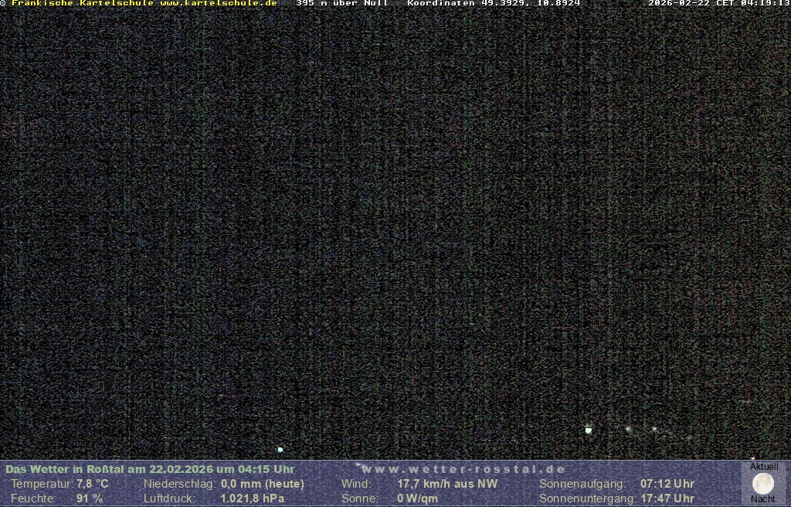The width and height of the screenshot is (791, 507).
Task: Open the www.kartelschule.de link in header
Action: [x=219, y=3]
